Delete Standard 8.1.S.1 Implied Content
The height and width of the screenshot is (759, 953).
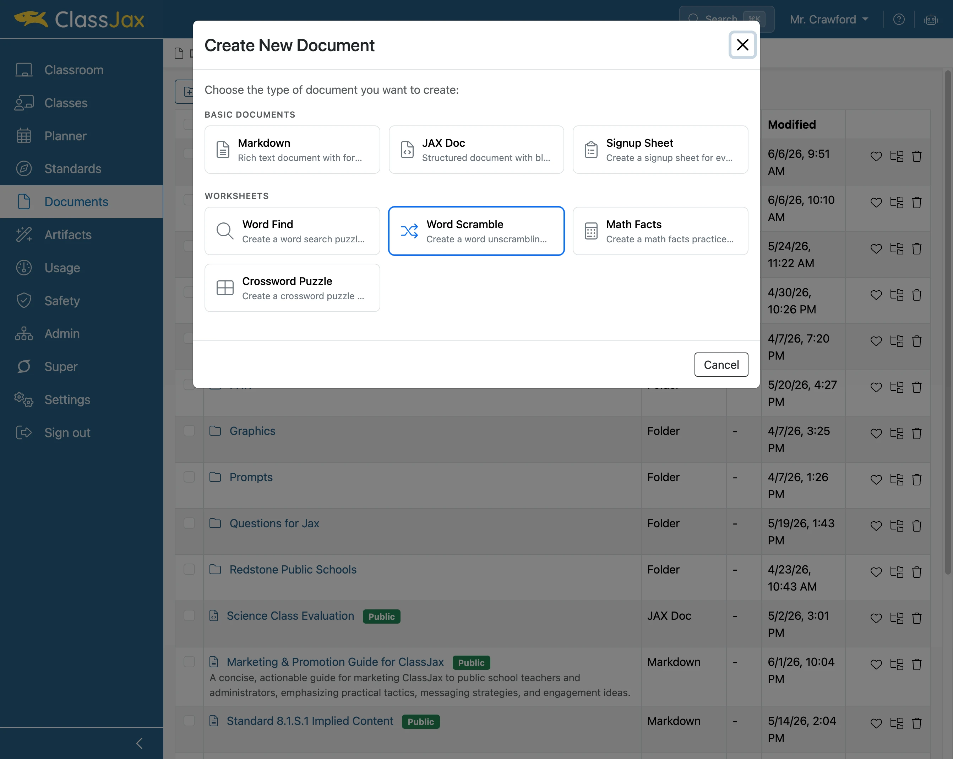tap(917, 723)
